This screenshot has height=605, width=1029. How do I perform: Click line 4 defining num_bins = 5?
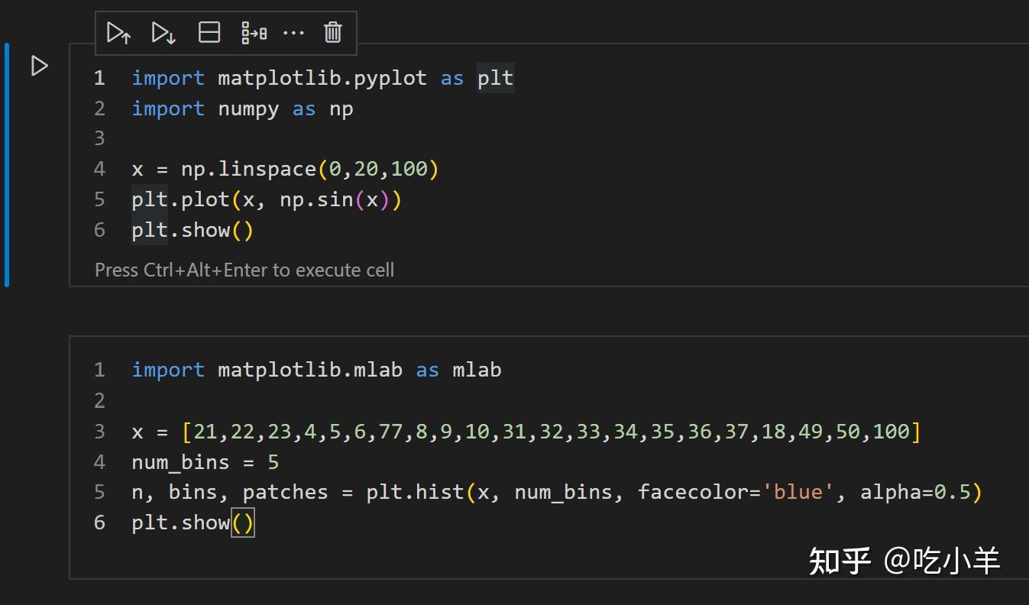[x=205, y=461]
